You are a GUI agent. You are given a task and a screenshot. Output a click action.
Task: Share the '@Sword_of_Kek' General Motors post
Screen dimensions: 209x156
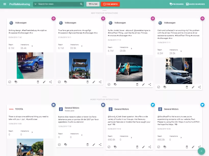coord(150,147)
